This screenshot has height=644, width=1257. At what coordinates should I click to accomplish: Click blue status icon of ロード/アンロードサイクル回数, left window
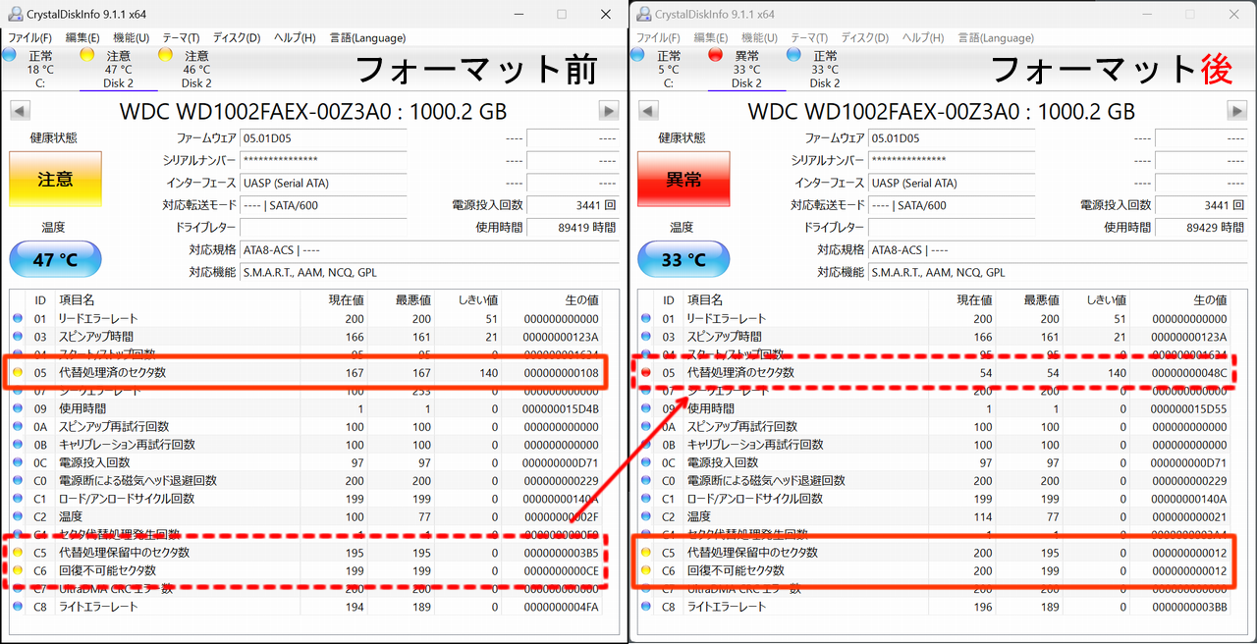tap(17, 499)
